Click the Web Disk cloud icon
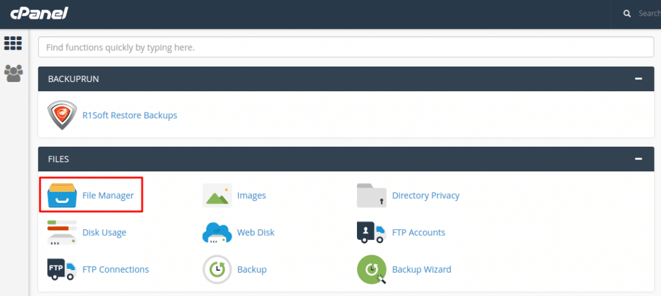The width and height of the screenshot is (661, 296). pyautogui.click(x=217, y=232)
